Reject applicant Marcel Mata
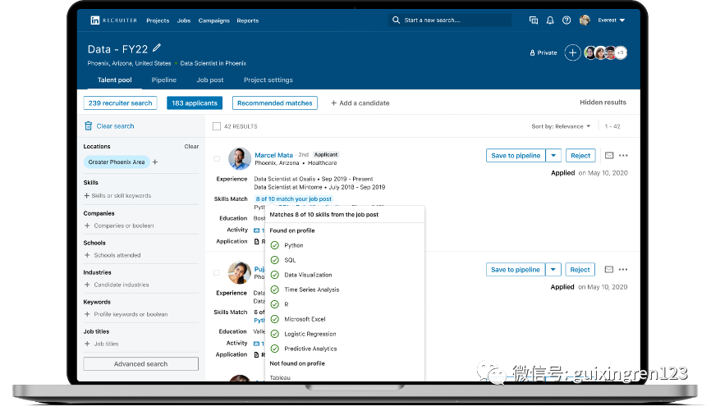 tap(580, 155)
